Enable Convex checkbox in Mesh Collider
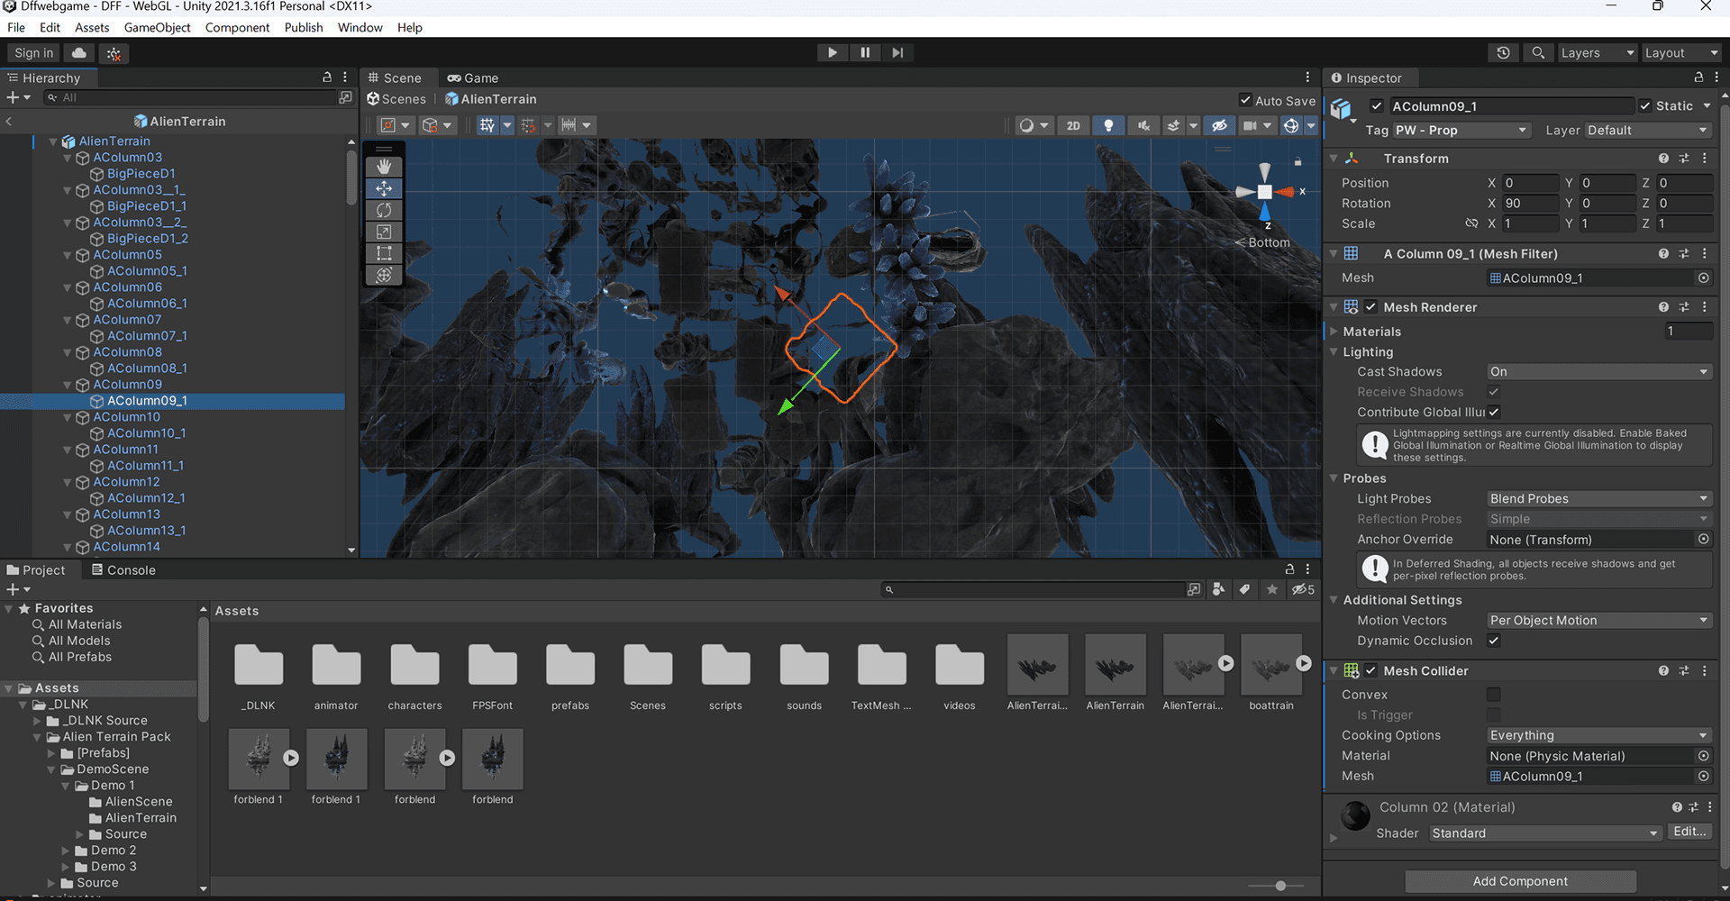1730x901 pixels. (x=1494, y=695)
